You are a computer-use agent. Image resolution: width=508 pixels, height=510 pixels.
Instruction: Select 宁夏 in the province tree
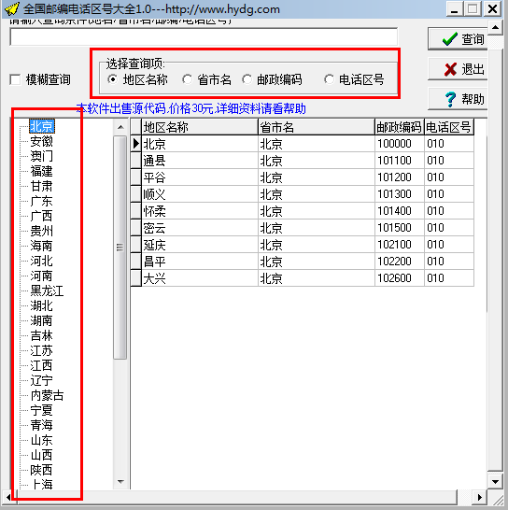(x=41, y=410)
